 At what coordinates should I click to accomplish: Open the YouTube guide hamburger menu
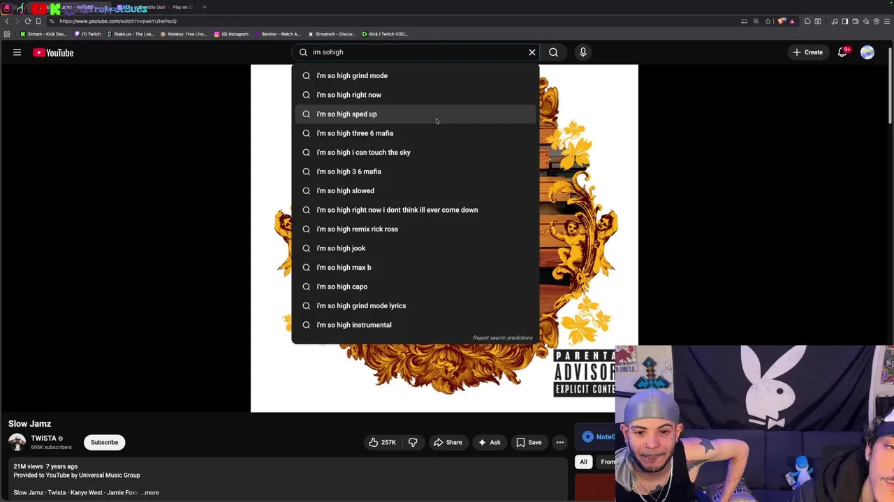tap(17, 52)
